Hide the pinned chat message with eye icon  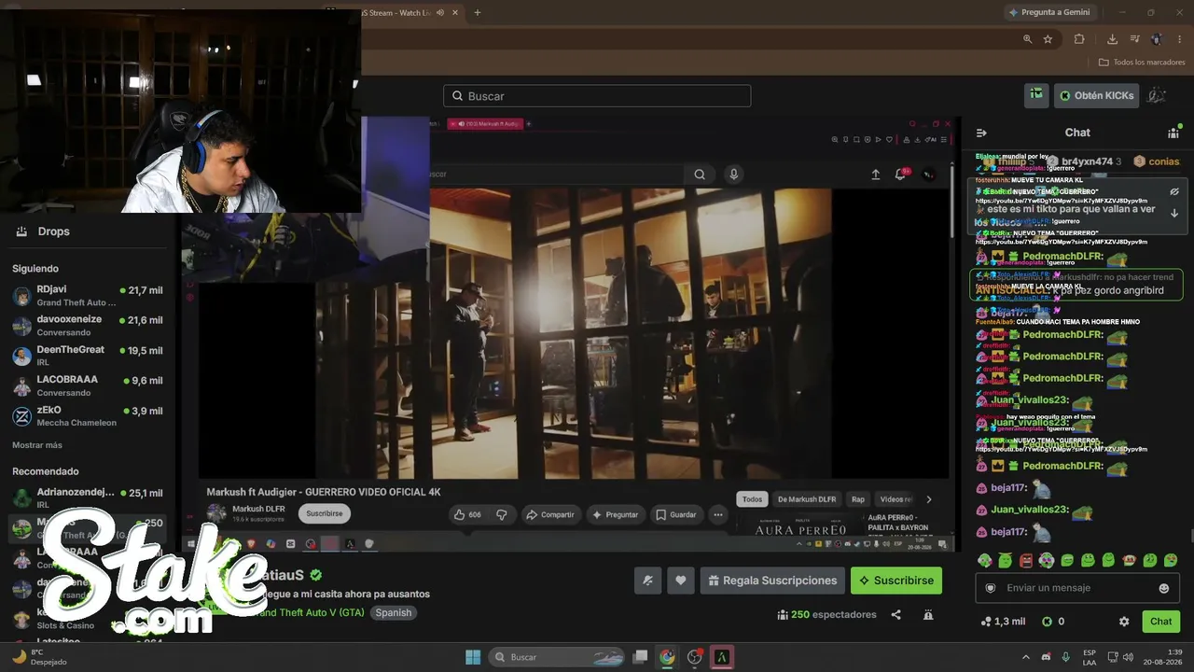[x=1174, y=191]
